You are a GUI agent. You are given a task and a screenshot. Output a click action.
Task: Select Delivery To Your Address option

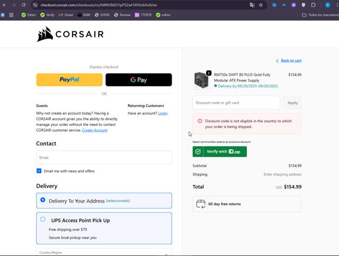pyautogui.click(x=104, y=200)
